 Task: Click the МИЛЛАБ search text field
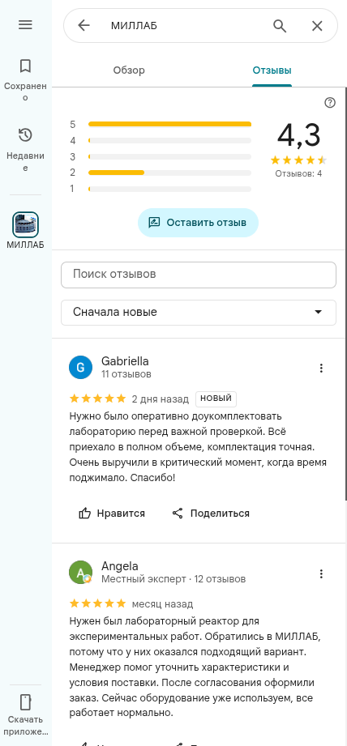click(186, 26)
